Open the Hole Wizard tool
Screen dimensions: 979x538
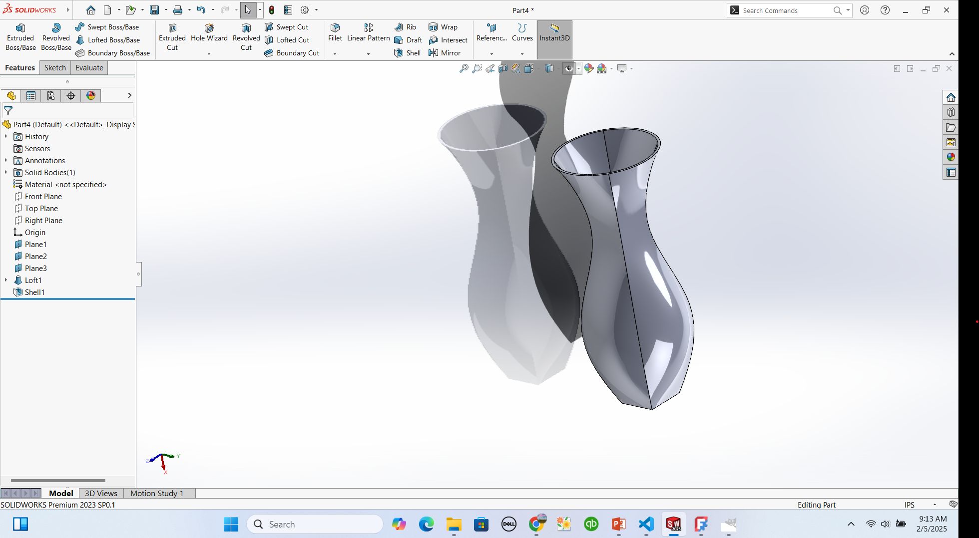pos(209,33)
